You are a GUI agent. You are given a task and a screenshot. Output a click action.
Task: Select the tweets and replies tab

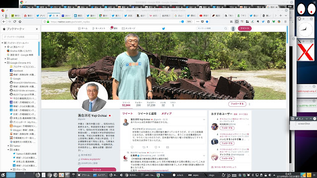coord(147,114)
